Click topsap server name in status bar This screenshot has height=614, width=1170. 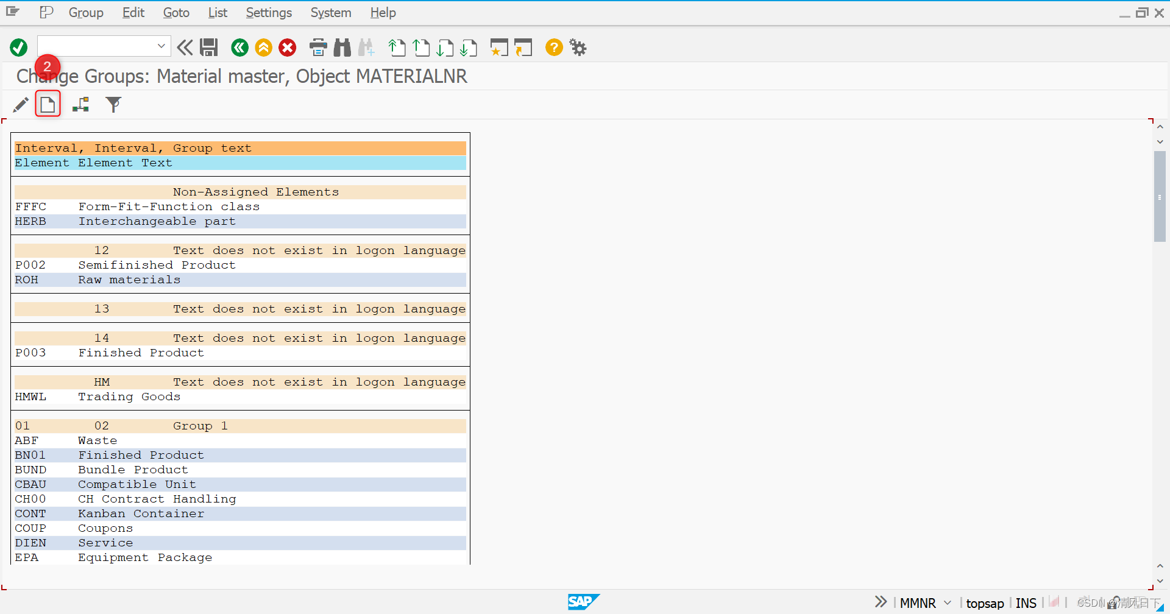tap(985, 603)
